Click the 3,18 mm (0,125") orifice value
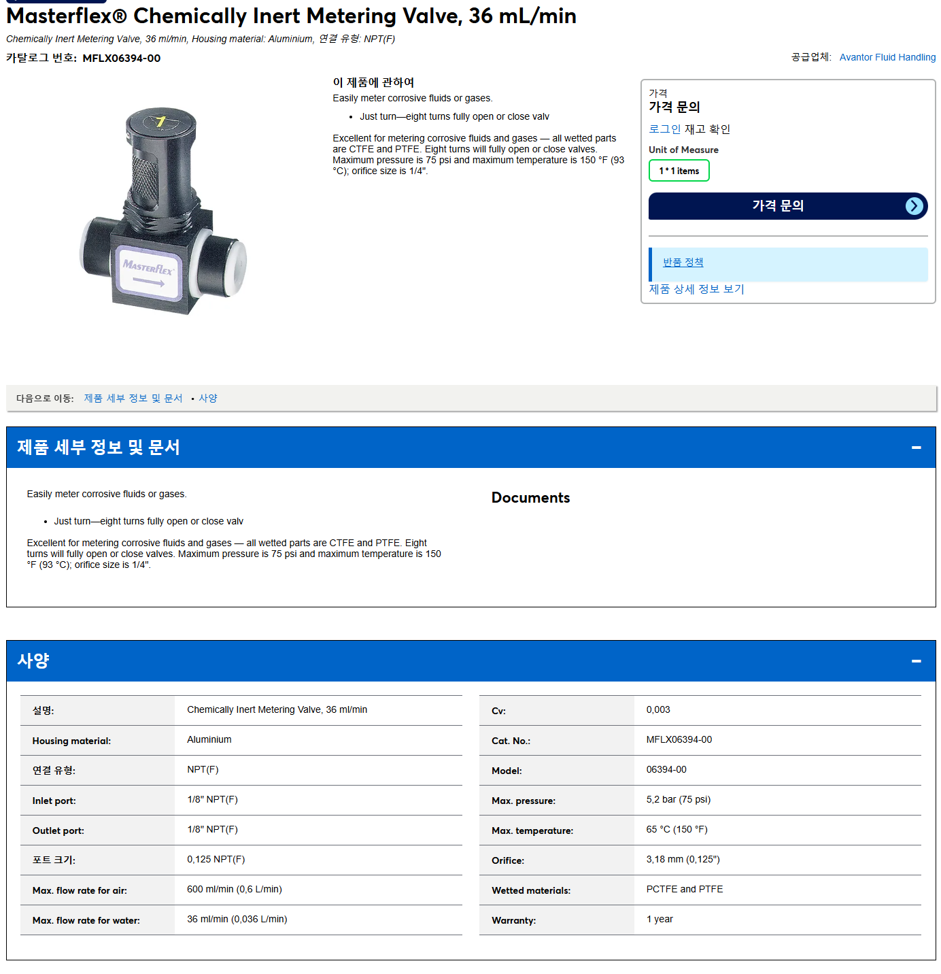The height and width of the screenshot is (974, 941). click(683, 859)
